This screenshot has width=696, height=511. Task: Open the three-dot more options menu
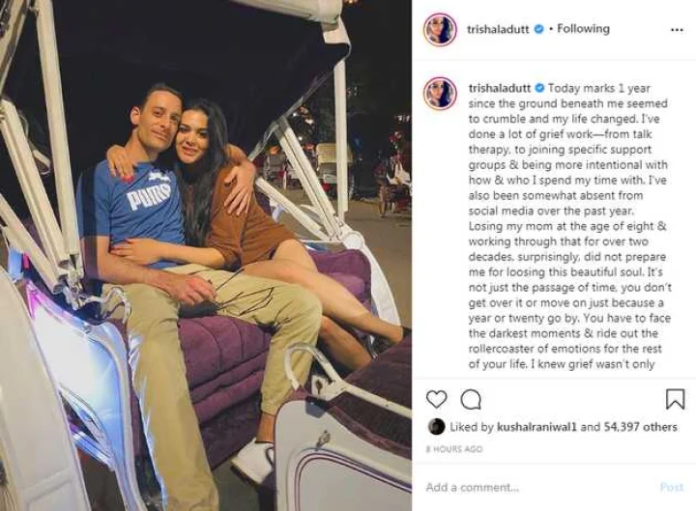[677, 30]
